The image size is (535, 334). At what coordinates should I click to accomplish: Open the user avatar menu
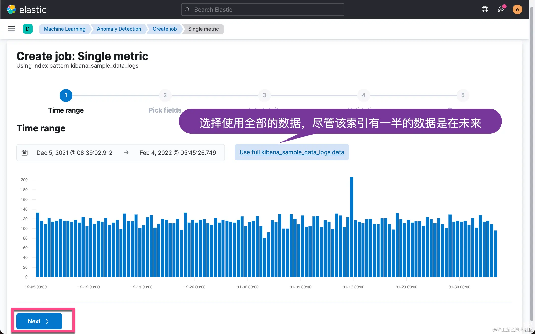(517, 10)
